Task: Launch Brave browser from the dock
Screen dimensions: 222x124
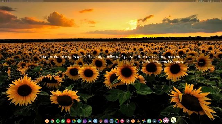Action: (47, 121)
